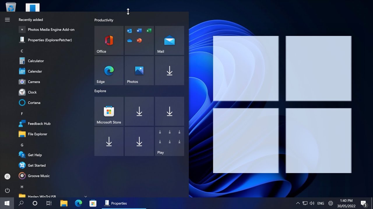Click the Outlook icon in Office apps tile
Screen dimensions: 373x209
point(130,31)
